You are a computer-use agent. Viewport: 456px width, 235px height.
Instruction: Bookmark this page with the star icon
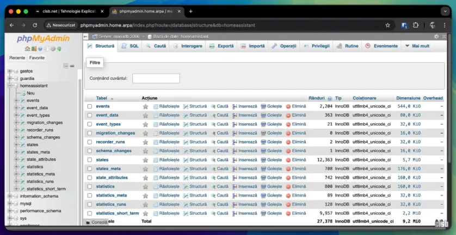tap(387, 25)
